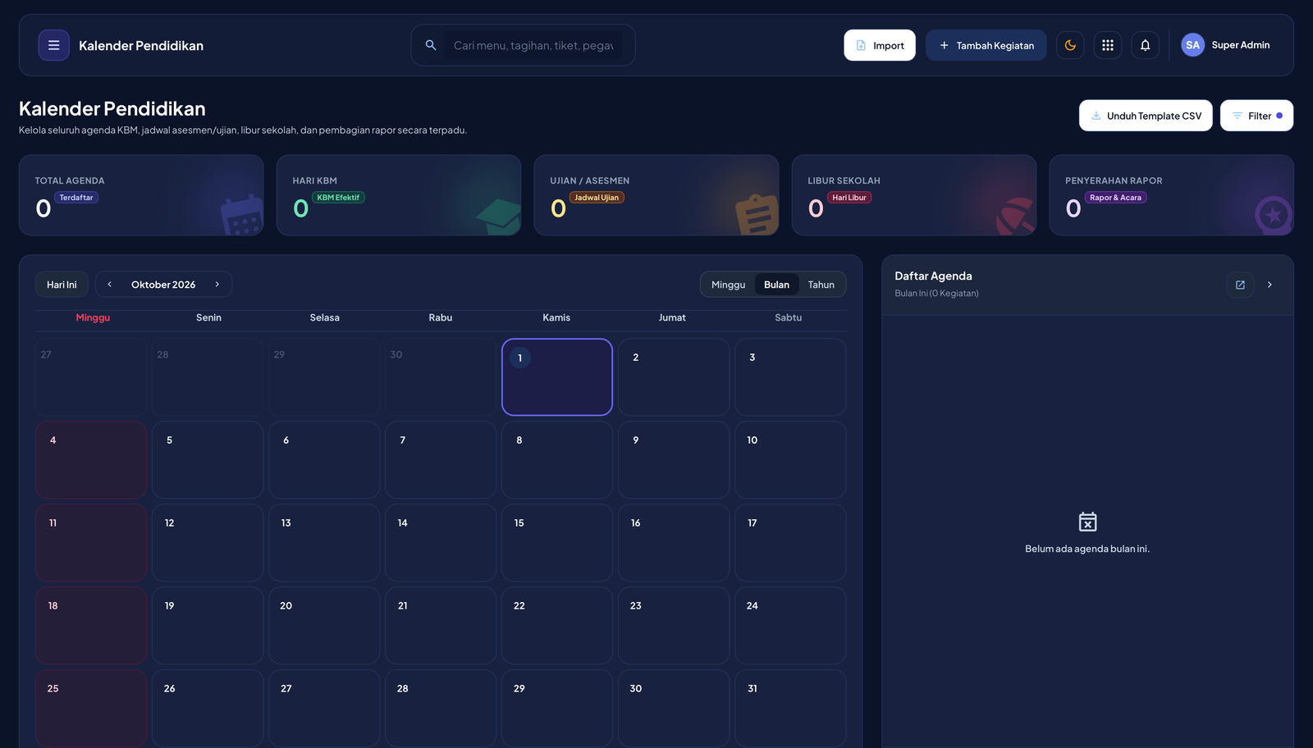Click the Rapor & Acara badge
1313x748 pixels.
[1115, 198]
